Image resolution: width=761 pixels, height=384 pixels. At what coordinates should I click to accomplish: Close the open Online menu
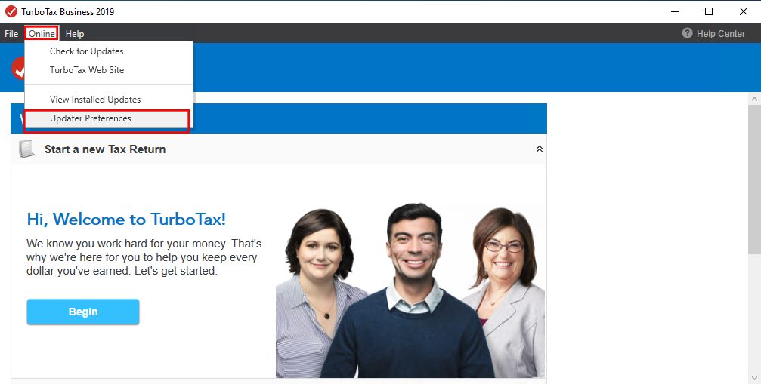[x=42, y=33]
